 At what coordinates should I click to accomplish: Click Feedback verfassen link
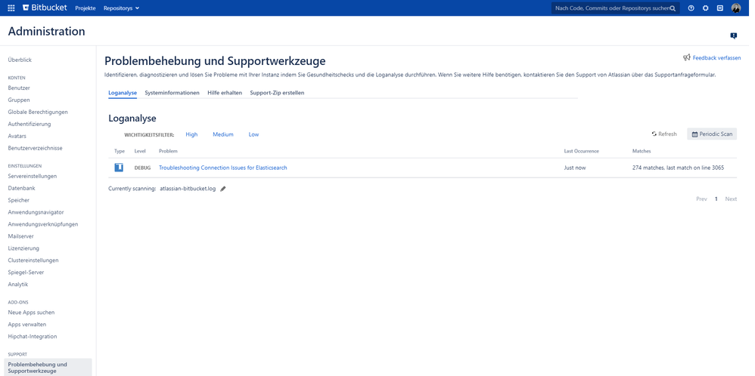pyautogui.click(x=716, y=57)
